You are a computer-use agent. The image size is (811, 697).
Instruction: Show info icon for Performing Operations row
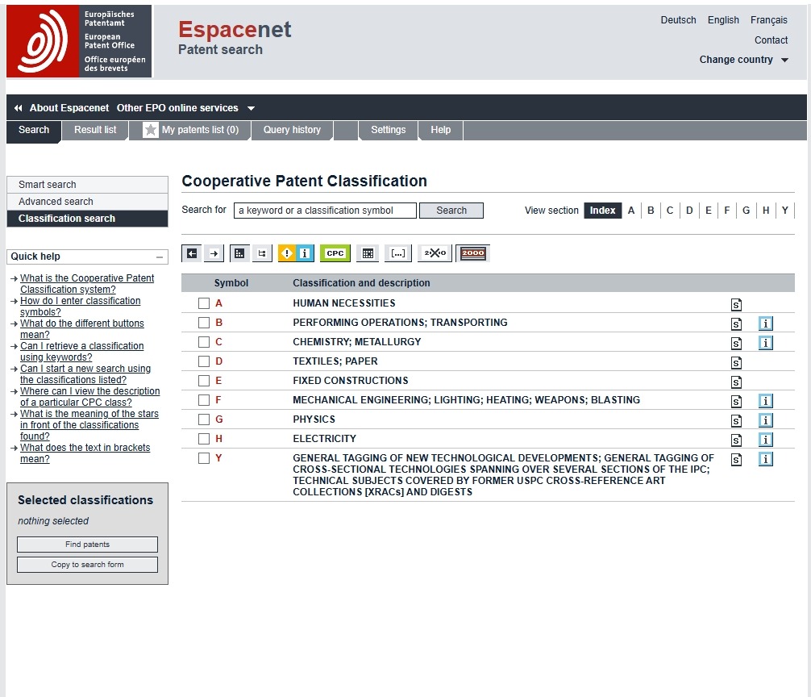click(766, 324)
